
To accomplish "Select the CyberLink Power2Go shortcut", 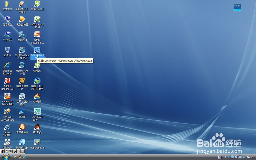I will (7, 99).
